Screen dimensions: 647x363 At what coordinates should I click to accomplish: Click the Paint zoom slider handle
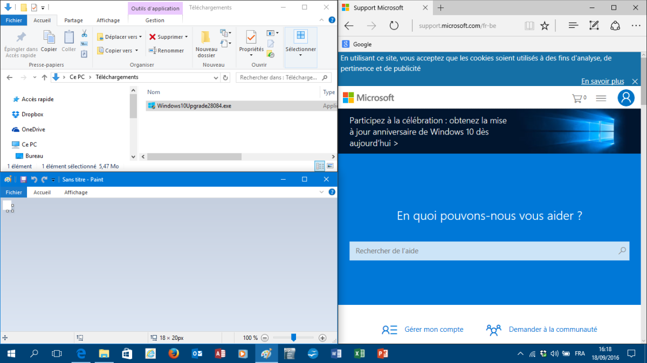pyautogui.click(x=293, y=338)
